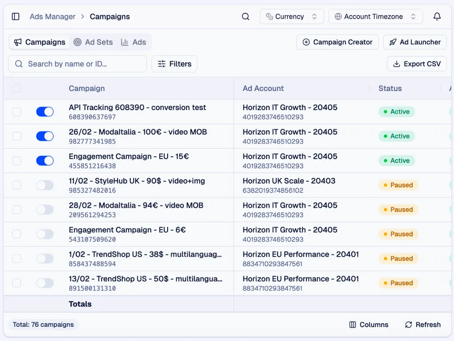Select the 28/02 Modaltalia row checkbox

(16, 210)
